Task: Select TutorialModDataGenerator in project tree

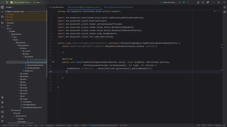Action: (x=31, y=108)
